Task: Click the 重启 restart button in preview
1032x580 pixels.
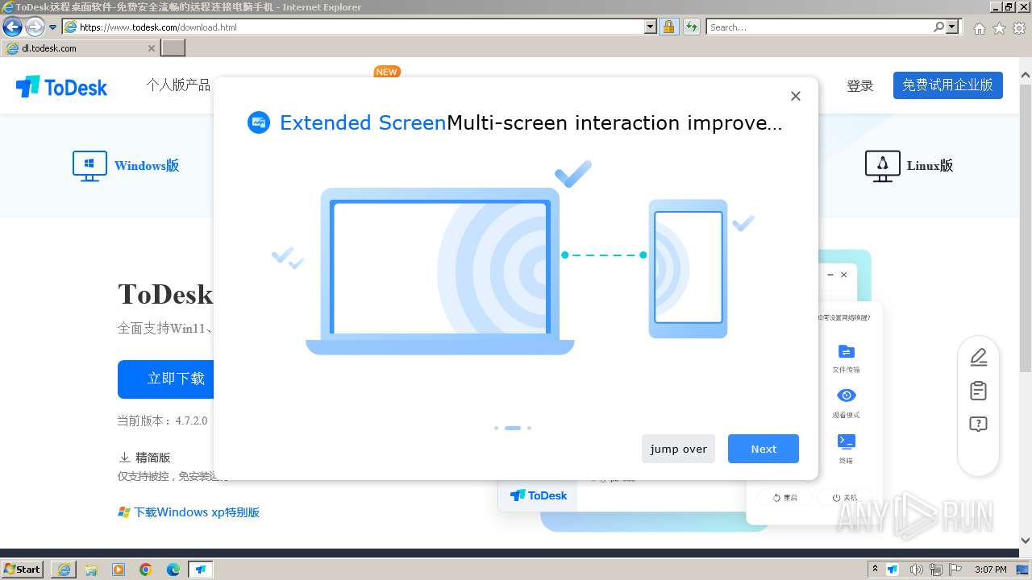Action: click(784, 498)
